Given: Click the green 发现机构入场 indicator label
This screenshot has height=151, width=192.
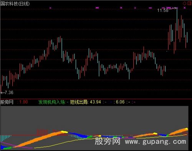Looking at the screenshot, I should click(x=51, y=102).
